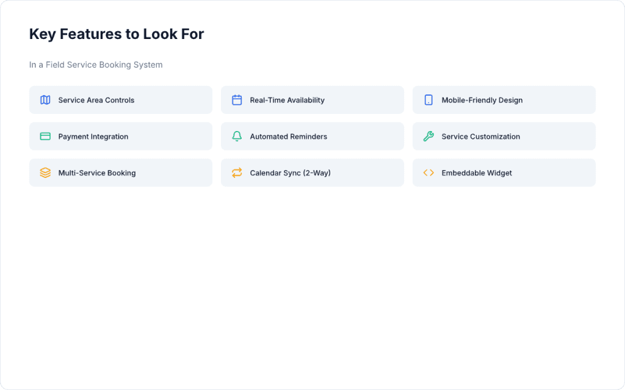Click the map icon next to Service Area Controls

pos(45,100)
